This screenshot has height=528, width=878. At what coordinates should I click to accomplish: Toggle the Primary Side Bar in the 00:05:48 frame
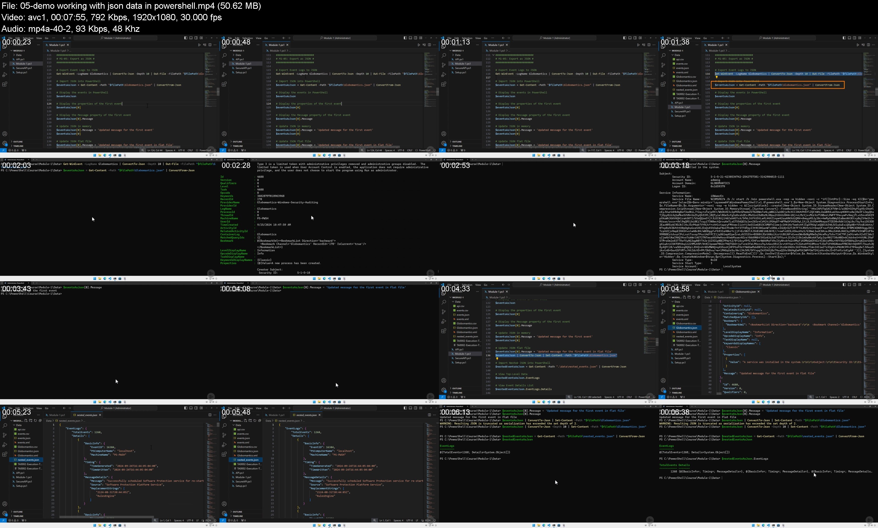pyautogui.click(x=405, y=408)
